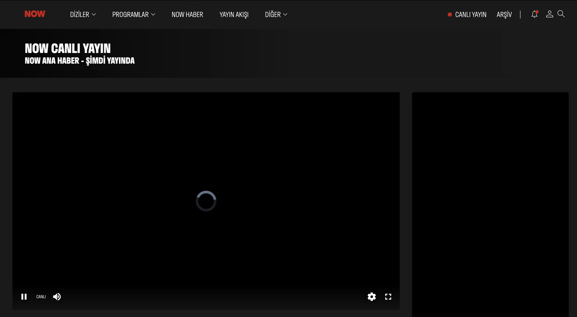Expand the DİĞER dropdown menu
Screen dimensions: 577x317
tap(276, 14)
